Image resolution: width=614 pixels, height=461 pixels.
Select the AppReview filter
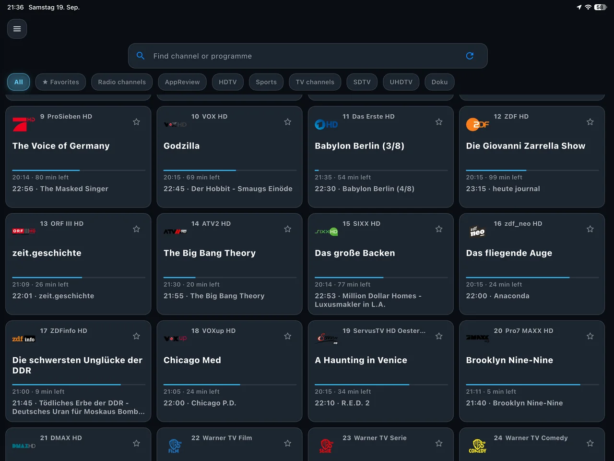(182, 82)
